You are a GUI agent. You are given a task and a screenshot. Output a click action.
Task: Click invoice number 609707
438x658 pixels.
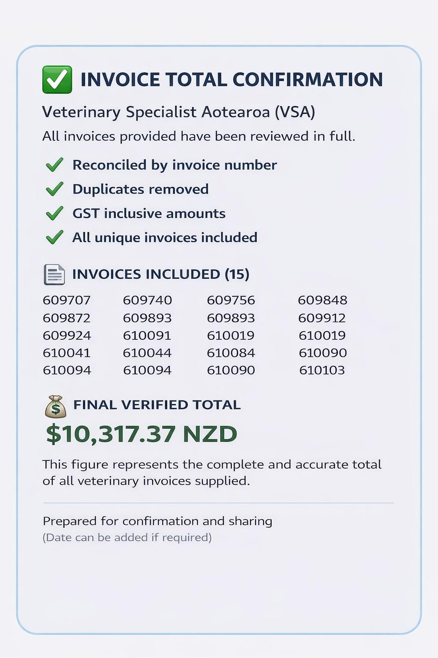click(x=67, y=300)
